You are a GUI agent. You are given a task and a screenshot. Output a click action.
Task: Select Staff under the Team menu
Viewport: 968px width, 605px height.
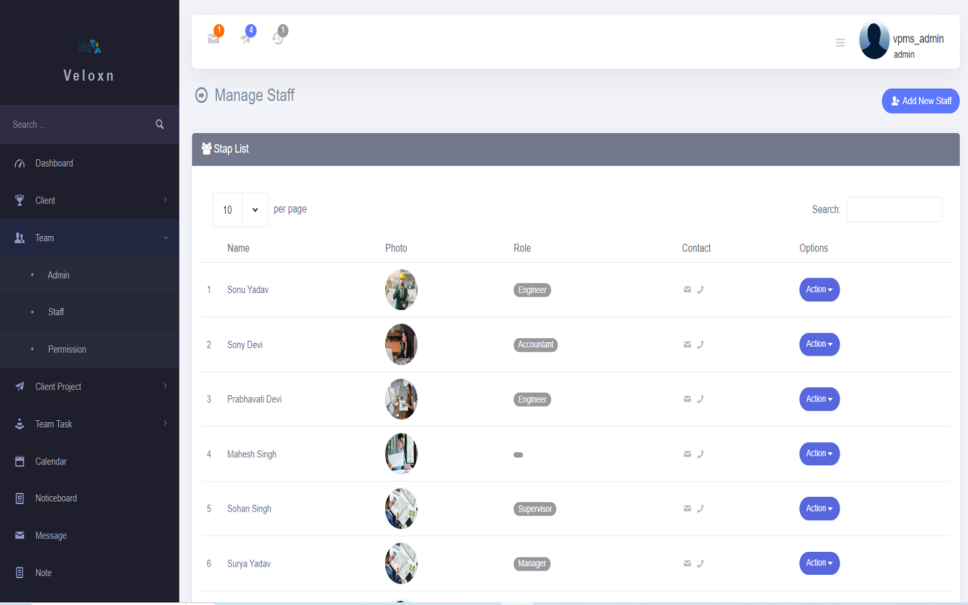click(56, 312)
